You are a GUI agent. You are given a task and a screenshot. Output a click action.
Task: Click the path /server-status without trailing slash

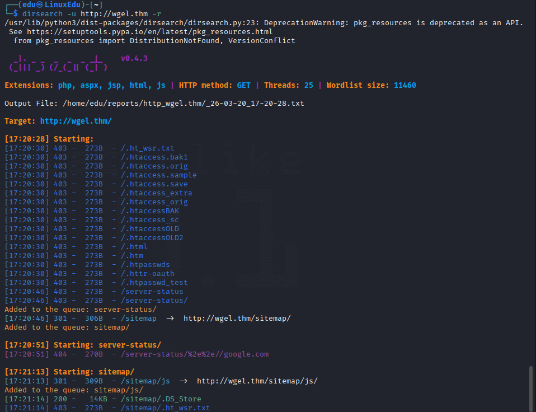tap(152, 291)
